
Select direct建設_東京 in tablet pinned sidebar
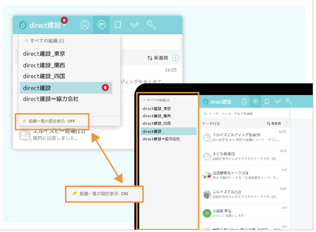point(156,109)
